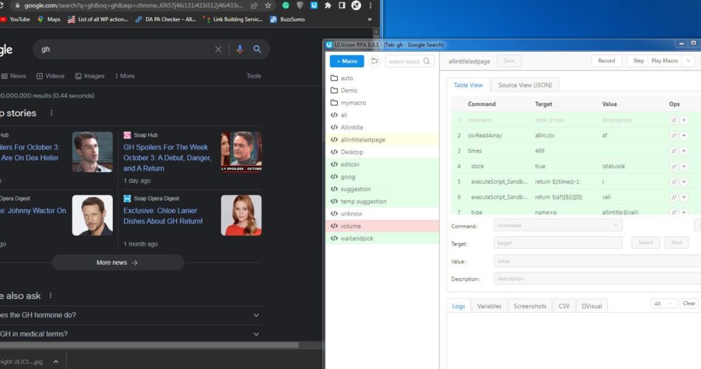The width and height of the screenshot is (701, 369).
Task: Open the Variables tab
Action: point(488,306)
